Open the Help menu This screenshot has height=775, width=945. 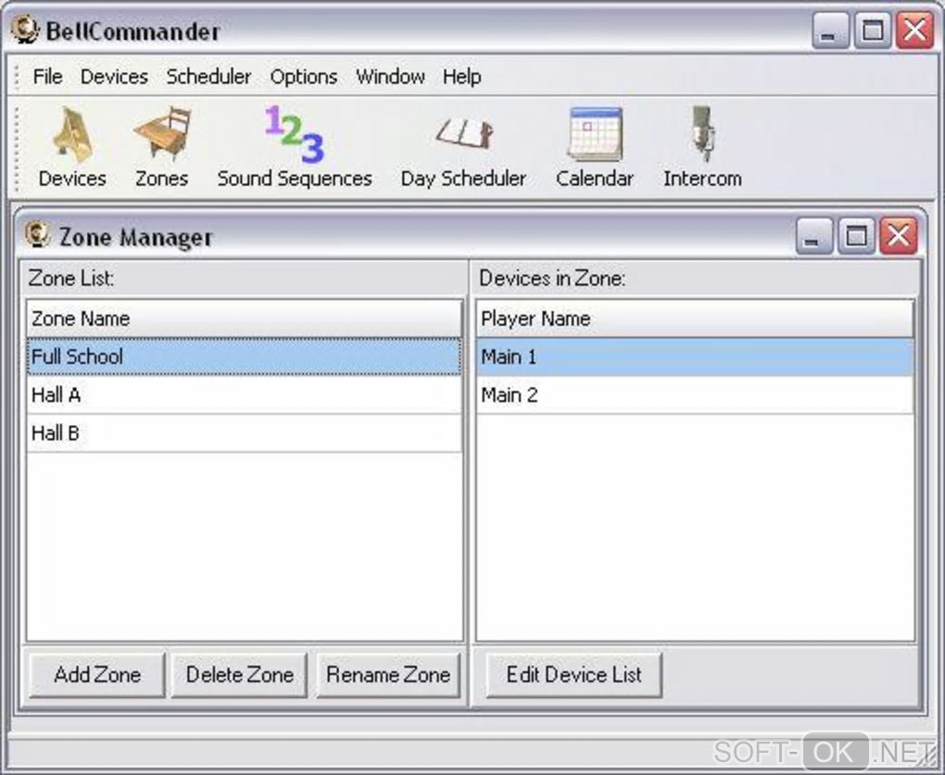461,77
